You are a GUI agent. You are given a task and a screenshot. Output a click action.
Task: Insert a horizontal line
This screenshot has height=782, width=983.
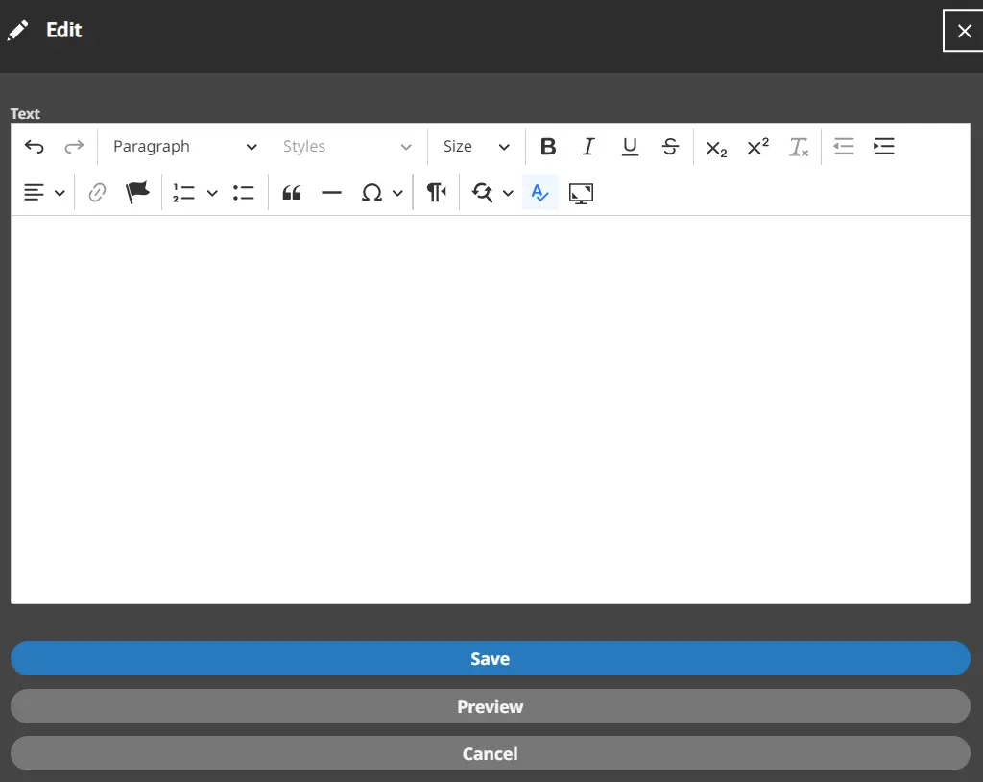tap(331, 193)
